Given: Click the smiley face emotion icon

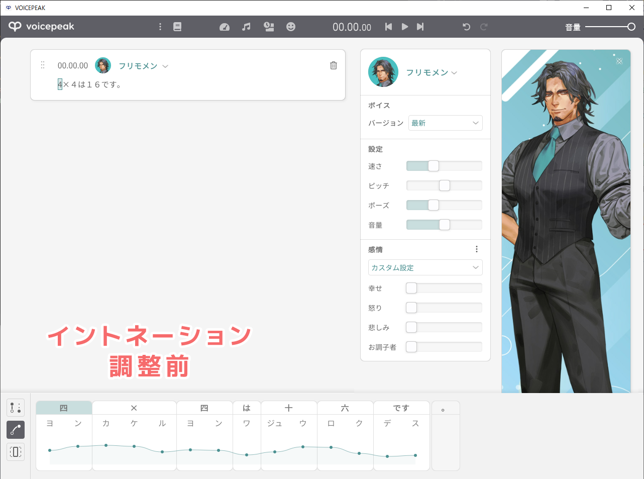Looking at the screenshot, I should 291,27.
